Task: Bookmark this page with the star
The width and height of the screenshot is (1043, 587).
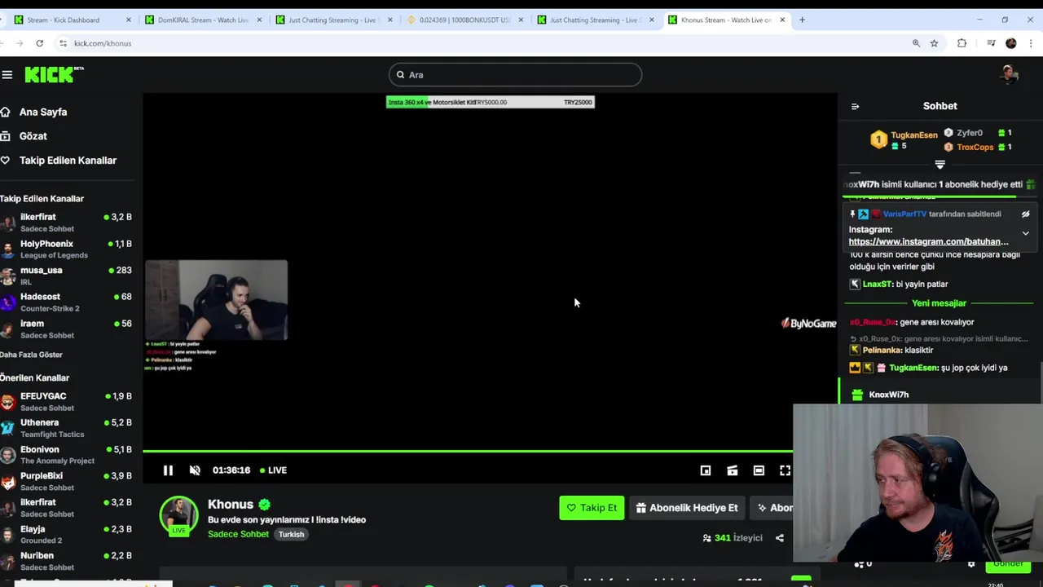Action: pyautogui.click(x=934, y=43)
